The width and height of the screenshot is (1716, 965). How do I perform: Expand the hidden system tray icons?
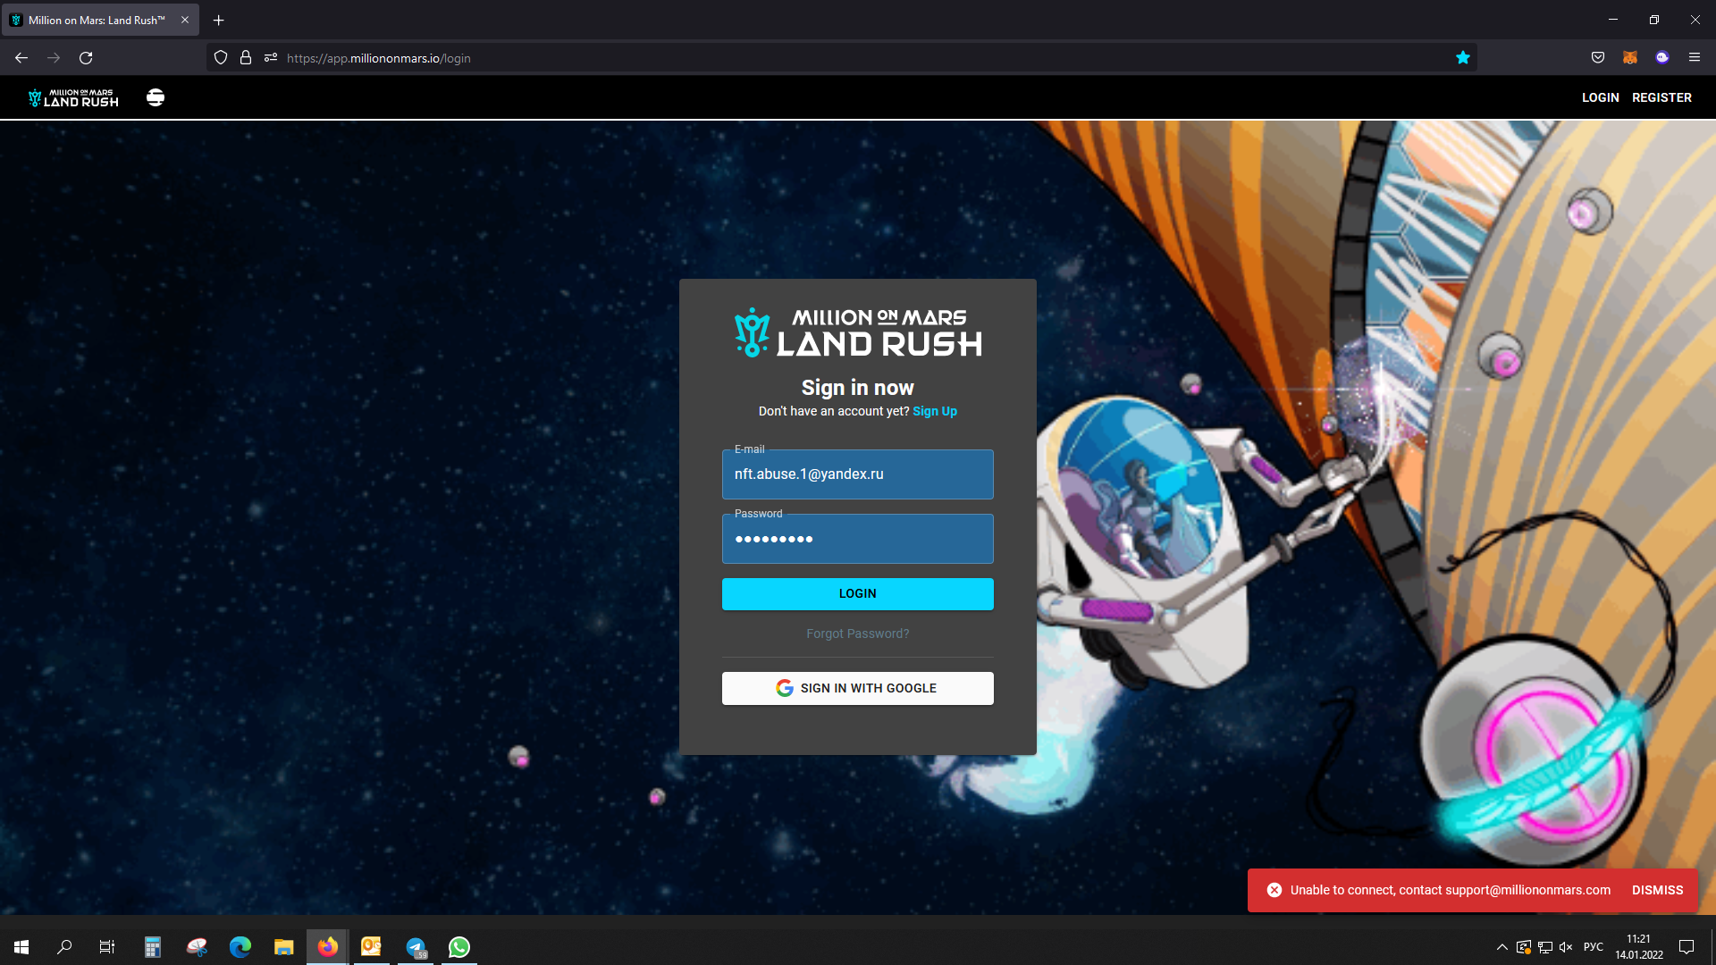1502,947
